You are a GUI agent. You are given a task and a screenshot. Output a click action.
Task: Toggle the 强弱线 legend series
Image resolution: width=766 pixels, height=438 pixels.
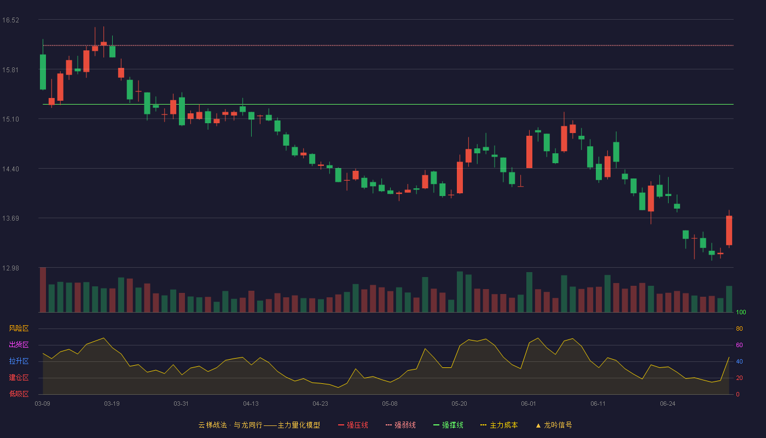tap(401, 425)
